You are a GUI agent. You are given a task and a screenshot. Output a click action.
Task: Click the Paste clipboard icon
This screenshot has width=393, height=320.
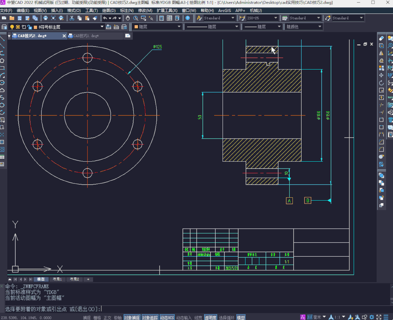coord(87,18)
